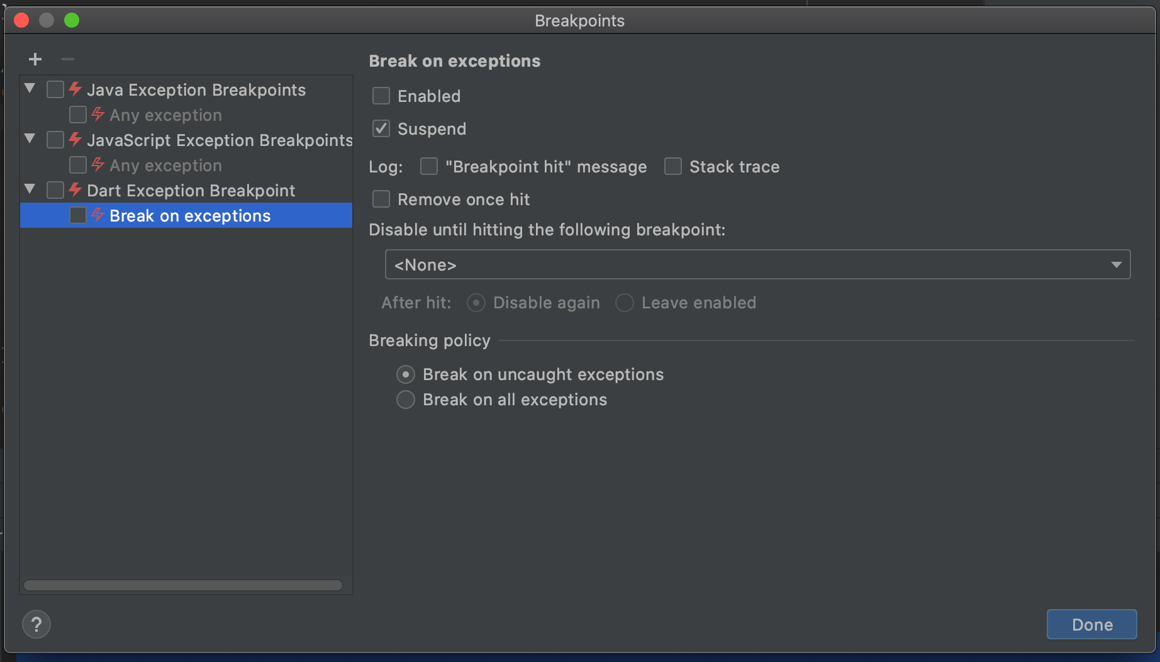Click the horizontal scrollbar under the breakpoint list

(184, 585)
